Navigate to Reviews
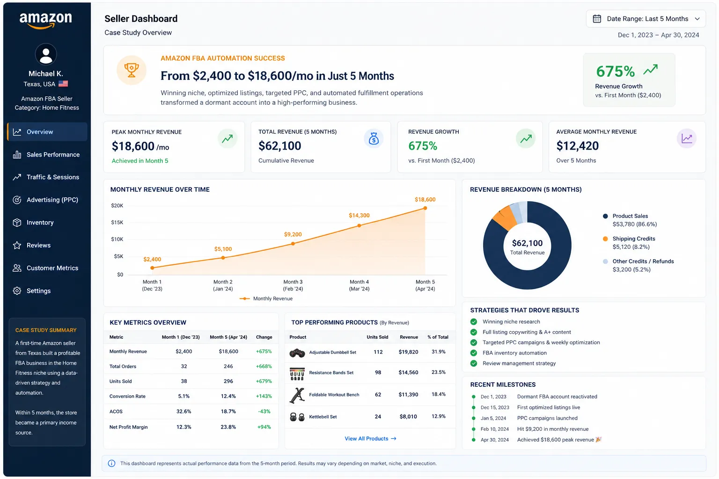This screenshot has height=479, width=719. tap(47, 245)
